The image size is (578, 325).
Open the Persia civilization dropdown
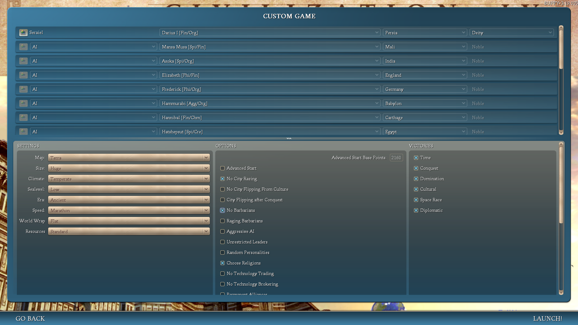point(425,32)
